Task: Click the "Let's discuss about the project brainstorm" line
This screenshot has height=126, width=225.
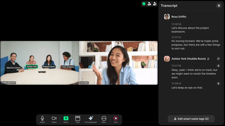Action: [190, 30]
